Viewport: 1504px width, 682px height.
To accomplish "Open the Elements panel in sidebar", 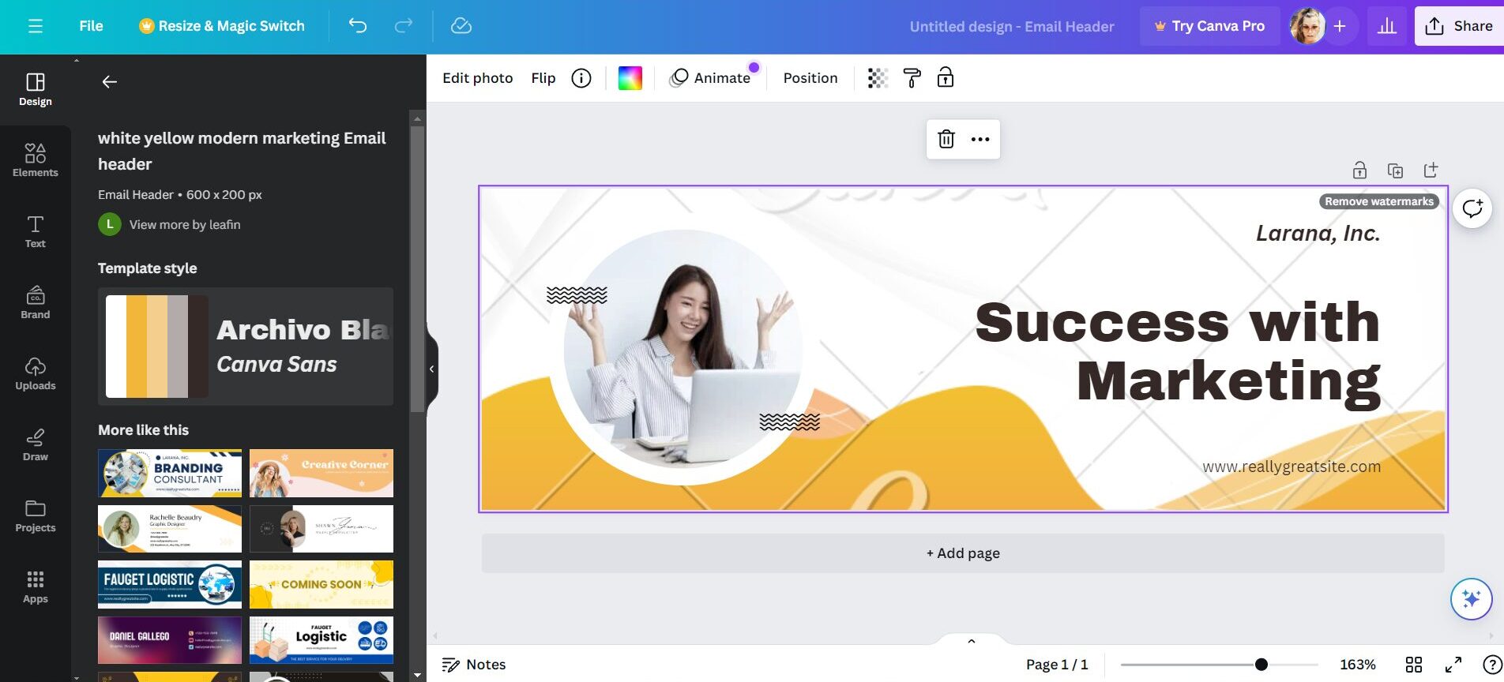I will (36, 159).
